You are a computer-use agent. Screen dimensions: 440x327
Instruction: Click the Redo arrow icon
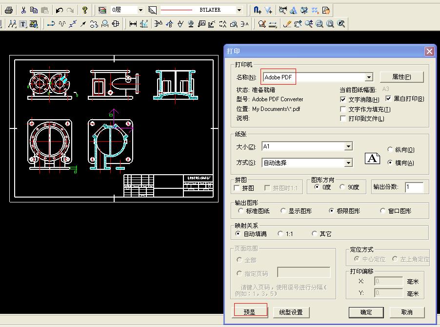click(71, 9)
